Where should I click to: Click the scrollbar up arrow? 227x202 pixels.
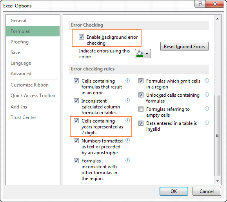218,19
